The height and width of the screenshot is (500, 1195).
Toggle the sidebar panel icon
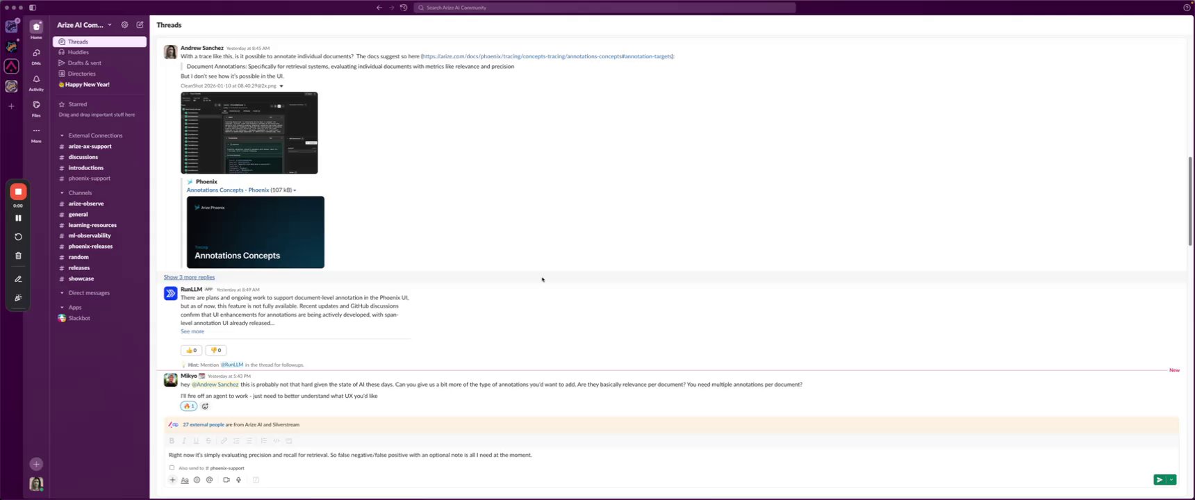pyautogui.click(x=32, y=8)
